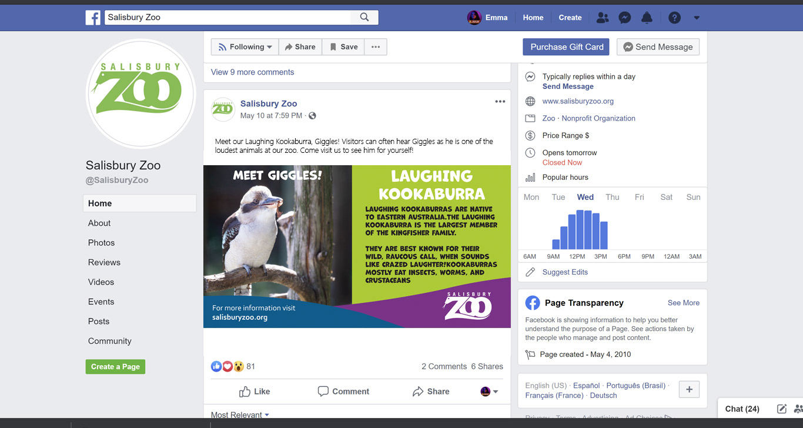Image resolution: width=803 pixels, height=428 pixels.
Task: Click Send Message button at top
Action: pos(658,47)
